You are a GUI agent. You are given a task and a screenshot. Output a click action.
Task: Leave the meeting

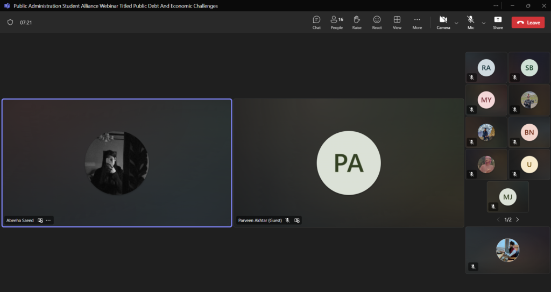click(x=528, y=23)
